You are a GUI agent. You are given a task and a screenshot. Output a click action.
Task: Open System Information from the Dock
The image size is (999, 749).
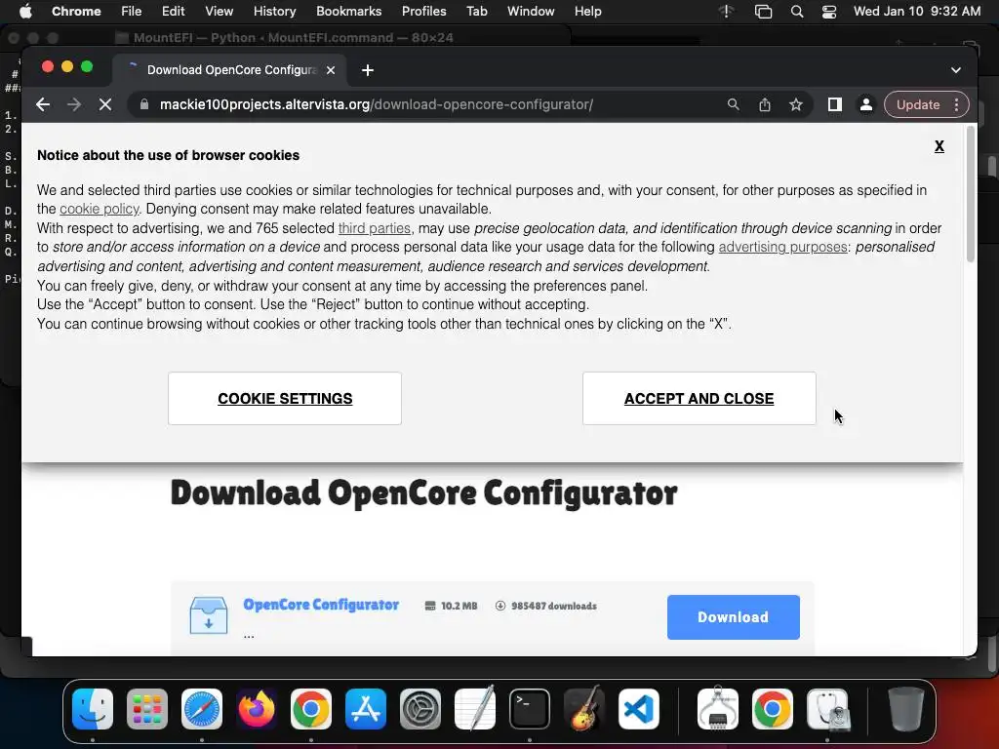pyautogui.click(x=718, y=708)
